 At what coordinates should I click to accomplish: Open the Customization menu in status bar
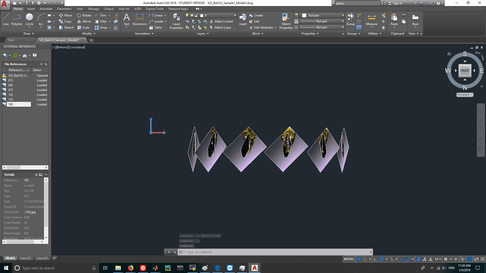(483, 259)
